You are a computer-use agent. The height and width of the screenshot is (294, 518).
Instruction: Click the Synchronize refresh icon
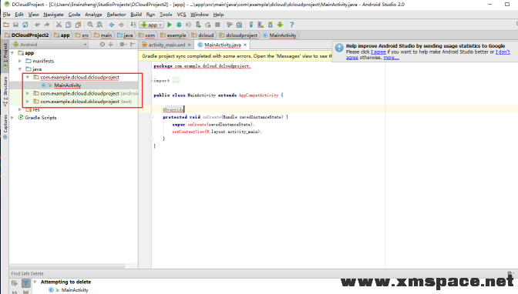(25, 25)
